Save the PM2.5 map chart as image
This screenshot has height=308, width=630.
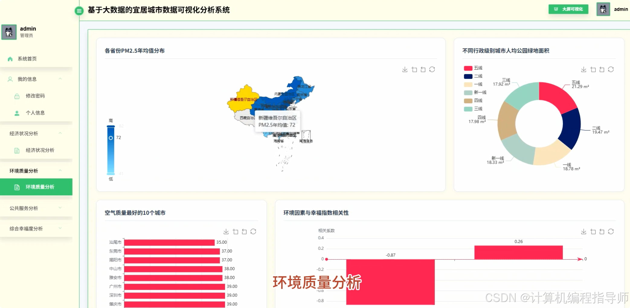tap(405, 69)
